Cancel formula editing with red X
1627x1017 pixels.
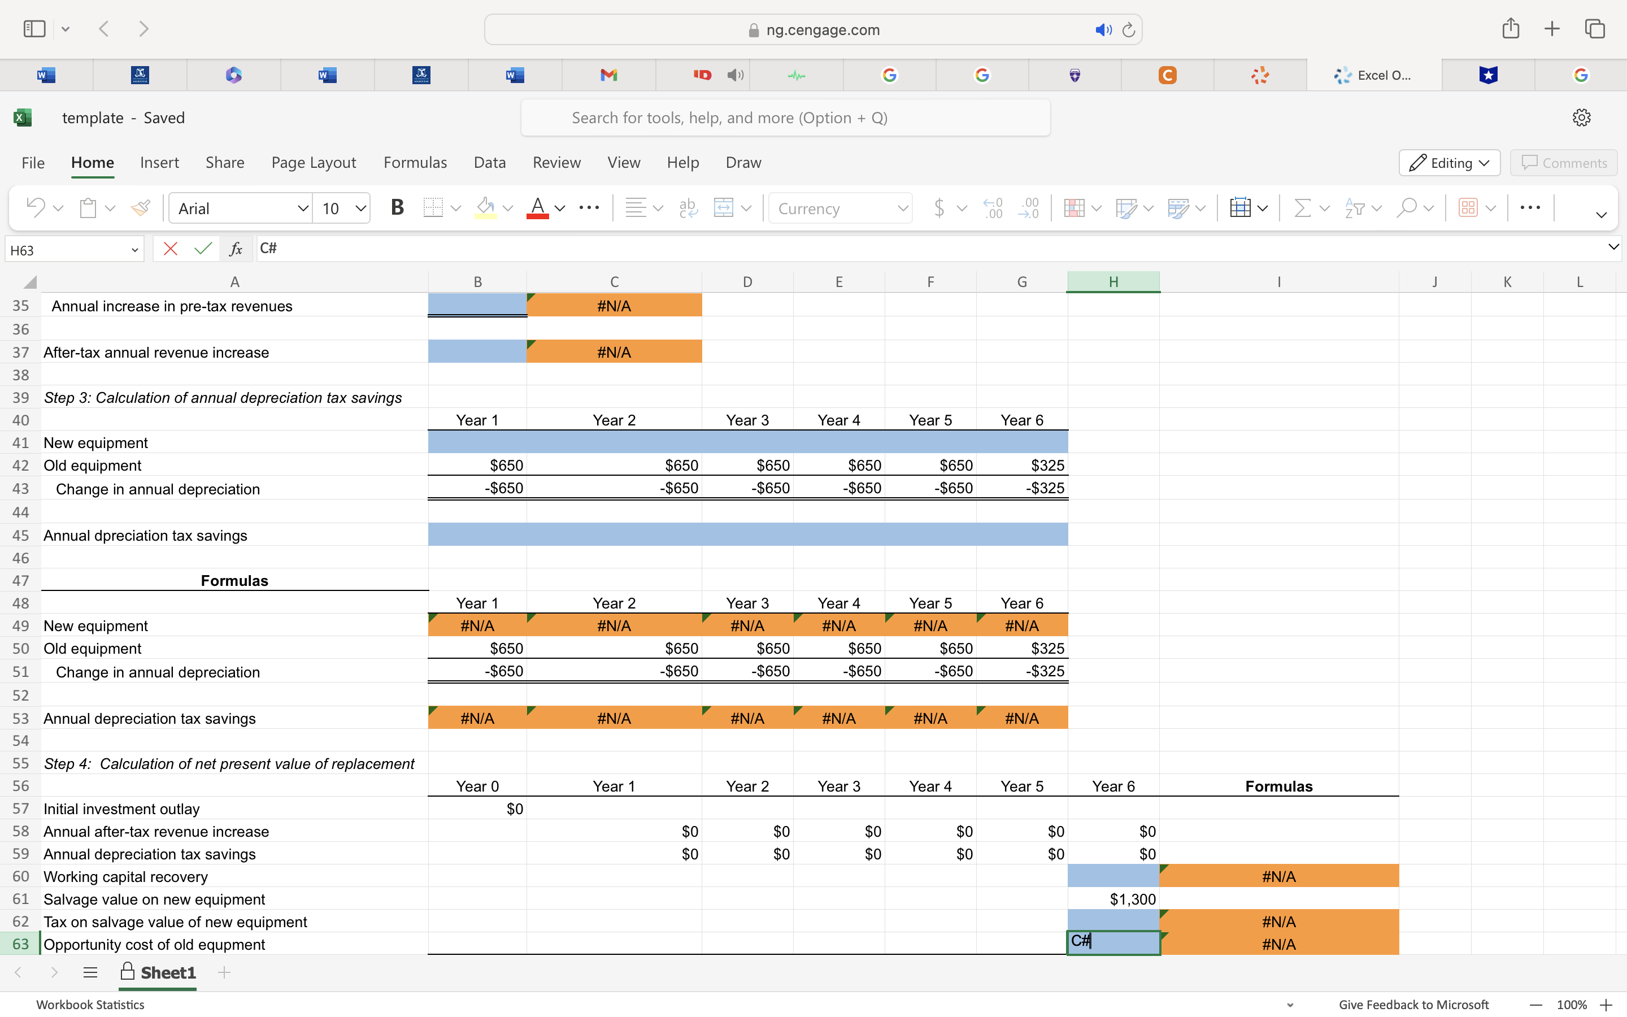170,248
